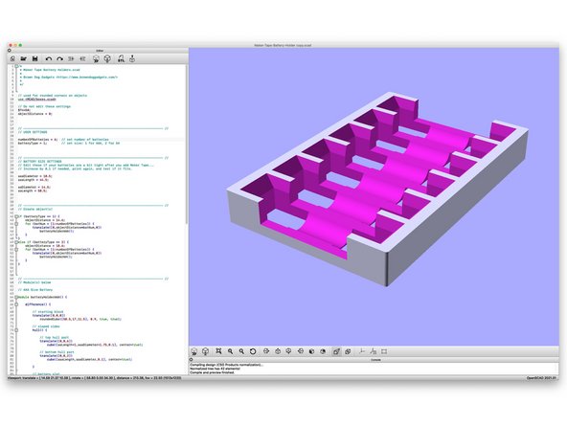Undock the Editor panel via its title icon
This screenshot has width=567, height=425.
[x=10, y=51]
